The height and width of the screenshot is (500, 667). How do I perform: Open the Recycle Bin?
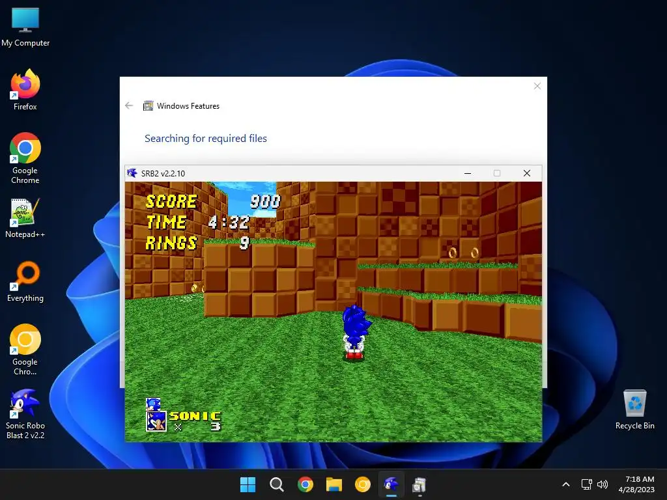pos(634,409)
